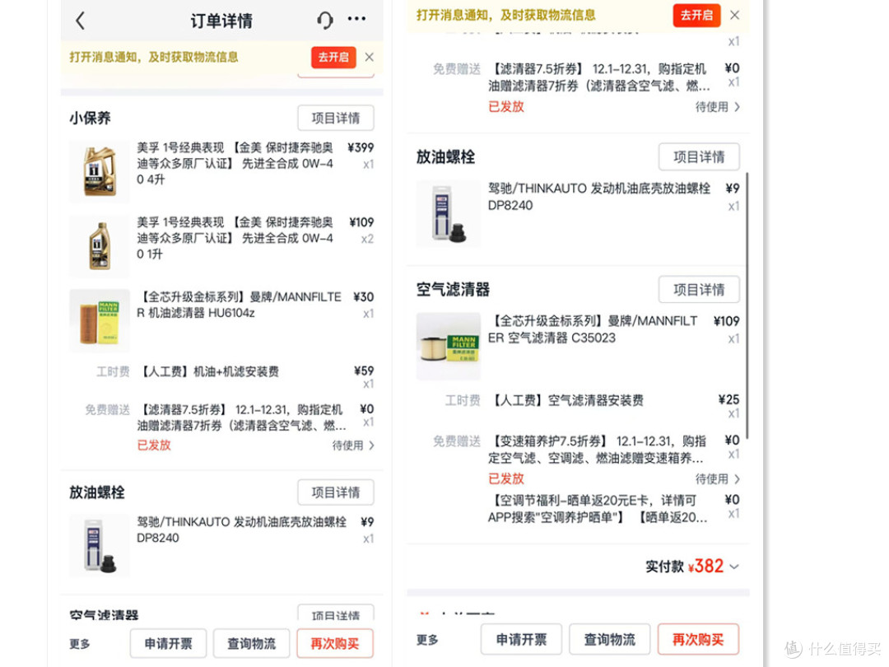
Task: Open DP8240 drain plug thumbnail on right screen
Action: click(x=448, y=214)
